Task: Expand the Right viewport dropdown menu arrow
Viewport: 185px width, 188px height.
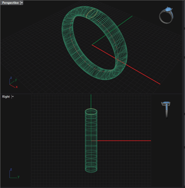Action: (x=13, y=97)
